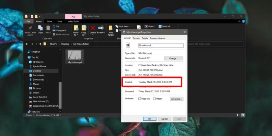Customize Quick Access Toolbar dropdown arrow
Image resolution: width=272 pixels, height=136 pixels.
click(x=39, y=16)
